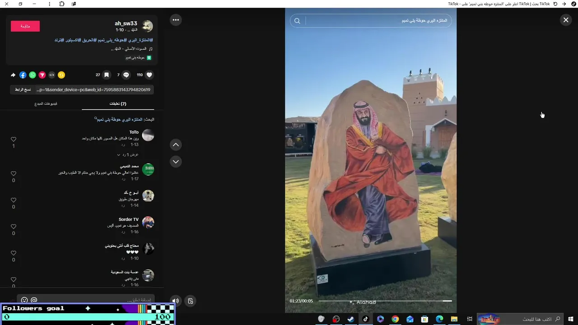Open browser extensions puzzle icon
The width and height of the screenshot is (578, 325).
pos(62,4)
